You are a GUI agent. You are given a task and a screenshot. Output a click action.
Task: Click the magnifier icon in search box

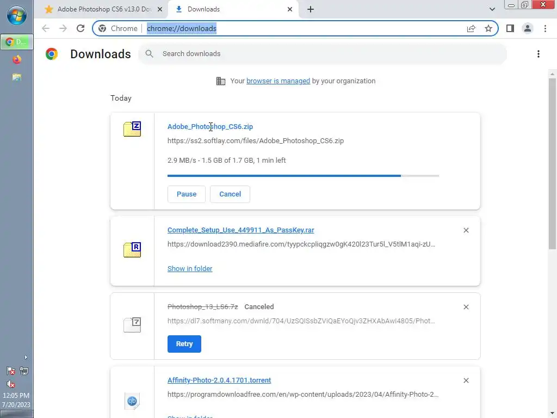149,54
